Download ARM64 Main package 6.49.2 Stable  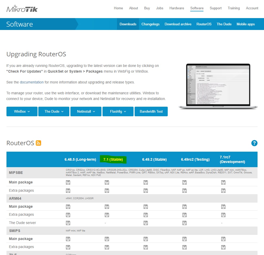146,207
